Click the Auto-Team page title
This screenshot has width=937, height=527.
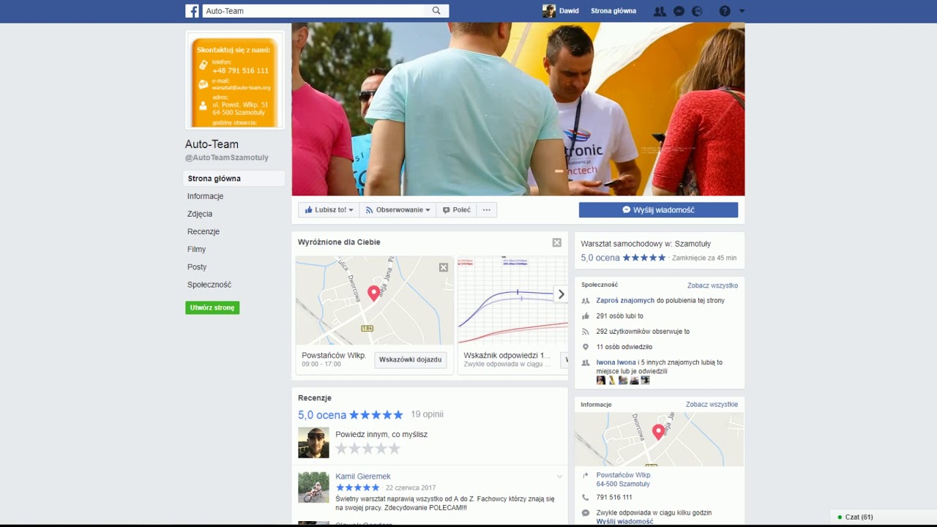(x=212, y=144)
